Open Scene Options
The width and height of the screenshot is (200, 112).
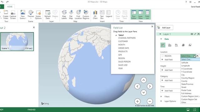[38, 15]
